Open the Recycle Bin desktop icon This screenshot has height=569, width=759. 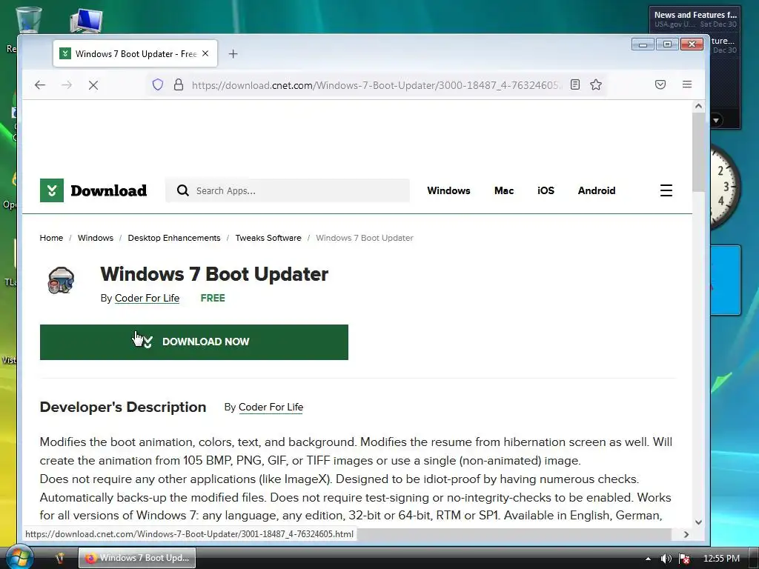(28, 19)
